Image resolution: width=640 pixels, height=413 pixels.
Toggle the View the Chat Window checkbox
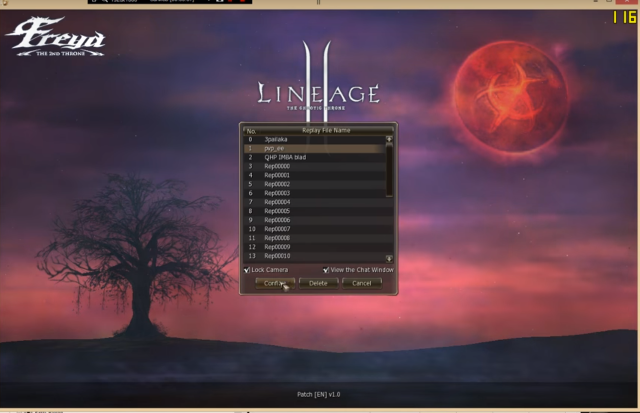tap(326, 270)
